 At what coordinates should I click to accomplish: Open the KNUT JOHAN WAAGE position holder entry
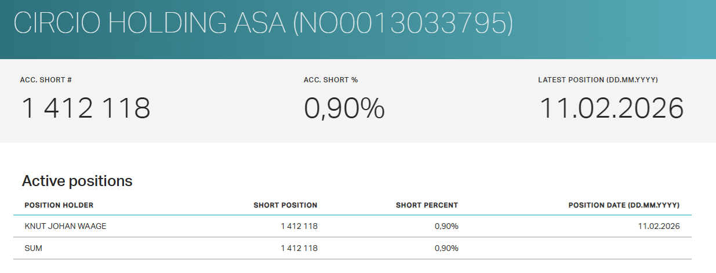(x=66, y=226)
